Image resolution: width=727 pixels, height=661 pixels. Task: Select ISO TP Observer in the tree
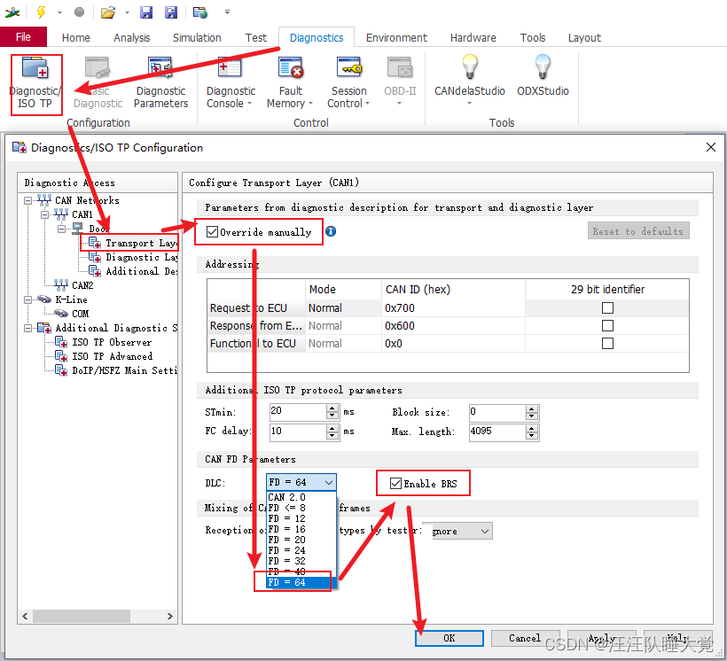pos(104,342)
